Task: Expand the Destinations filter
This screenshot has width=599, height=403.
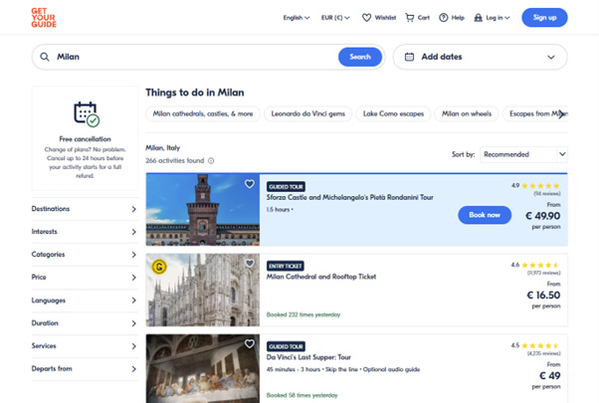Action: click(85, 209)
